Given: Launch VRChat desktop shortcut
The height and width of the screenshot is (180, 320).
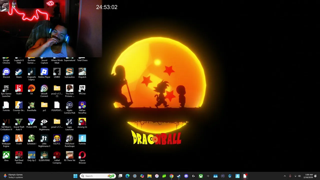Looking at the screenshot, I should click(82, 90).
